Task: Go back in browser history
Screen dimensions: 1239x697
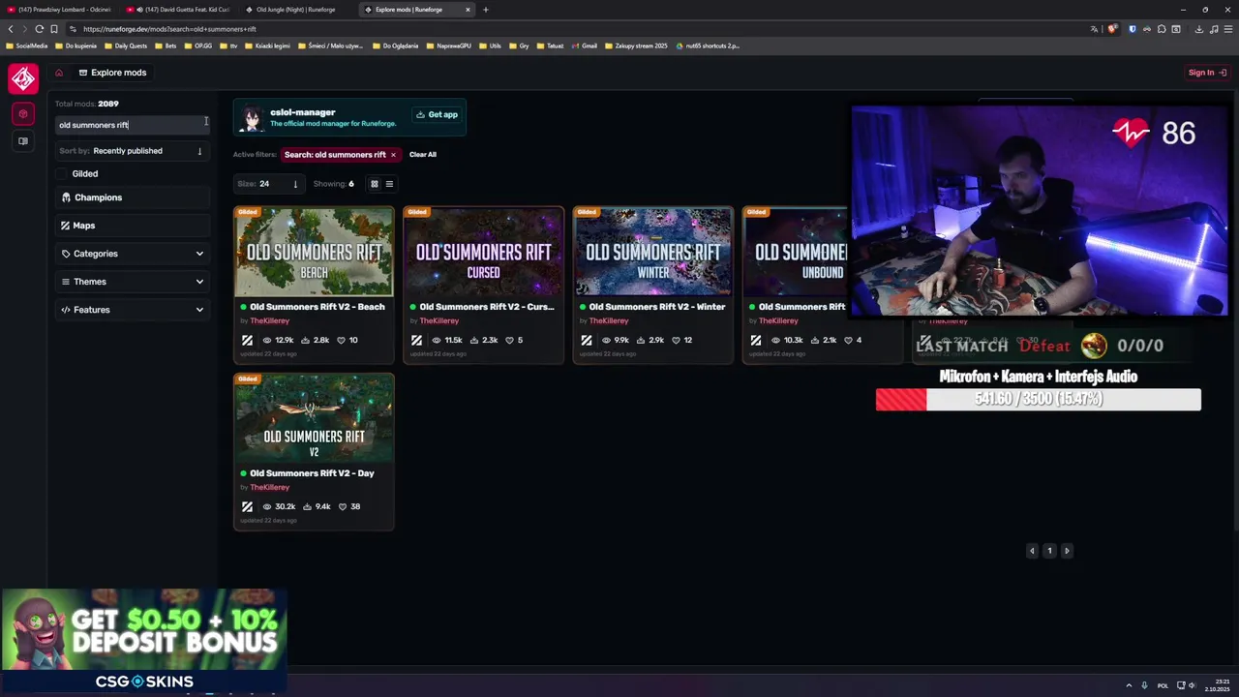Action: click(11, 29)
